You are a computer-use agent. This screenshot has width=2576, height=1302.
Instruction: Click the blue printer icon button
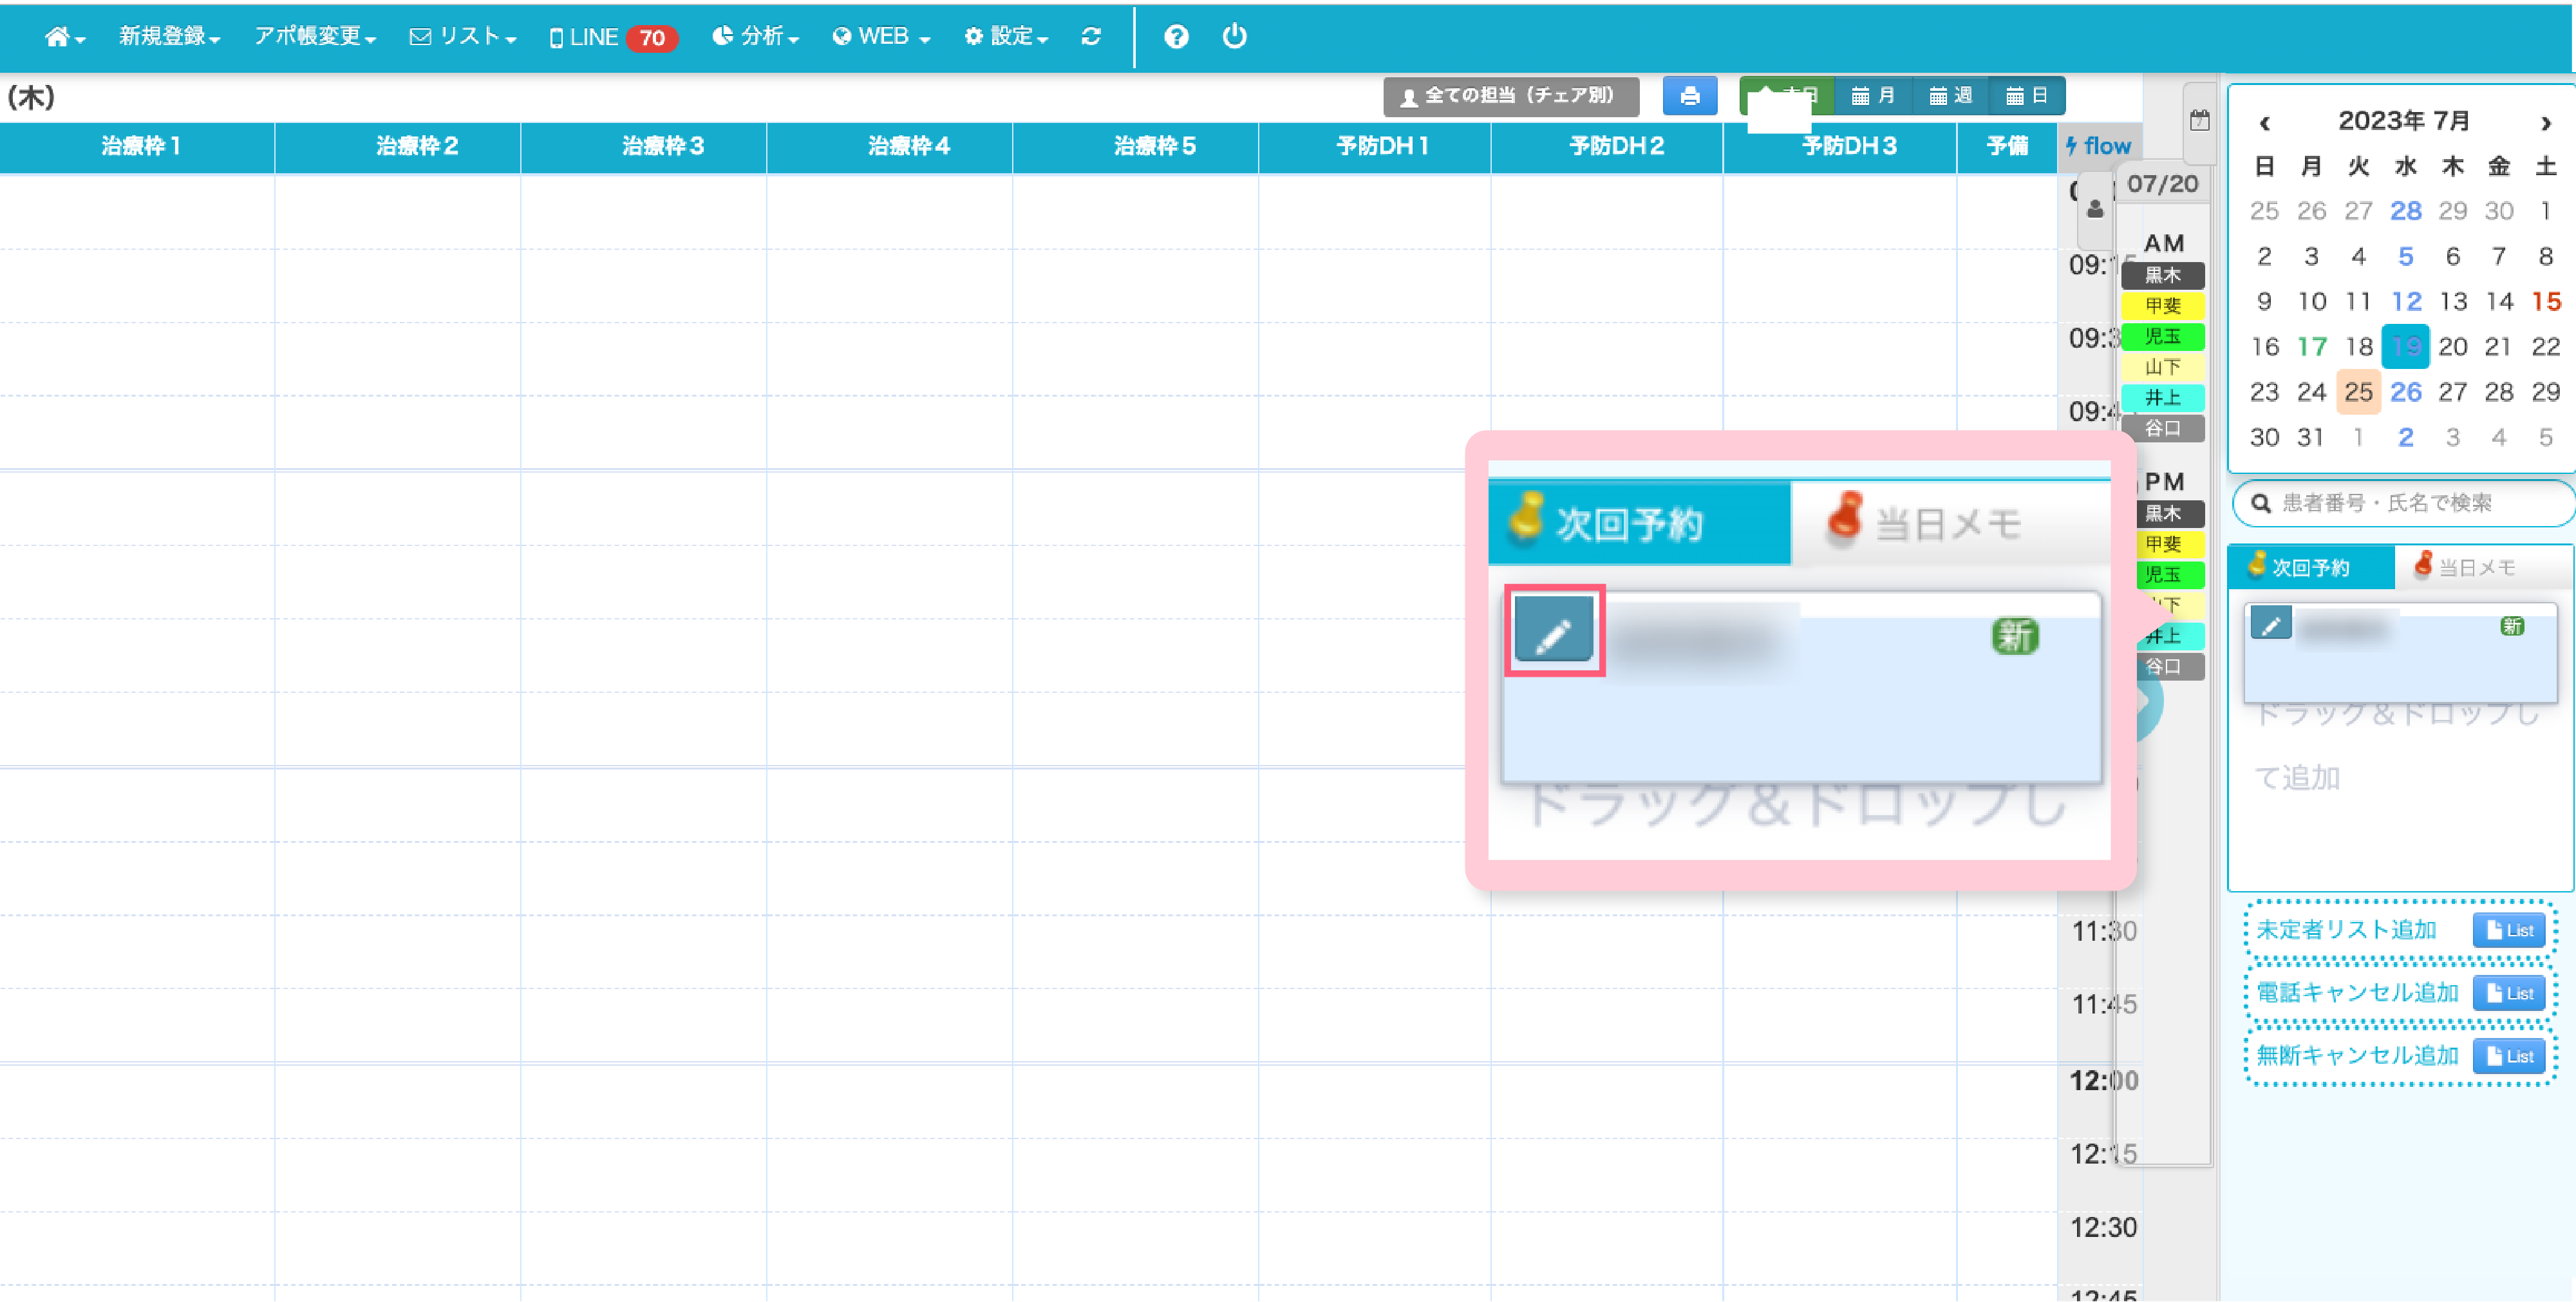coord(1689,96)
